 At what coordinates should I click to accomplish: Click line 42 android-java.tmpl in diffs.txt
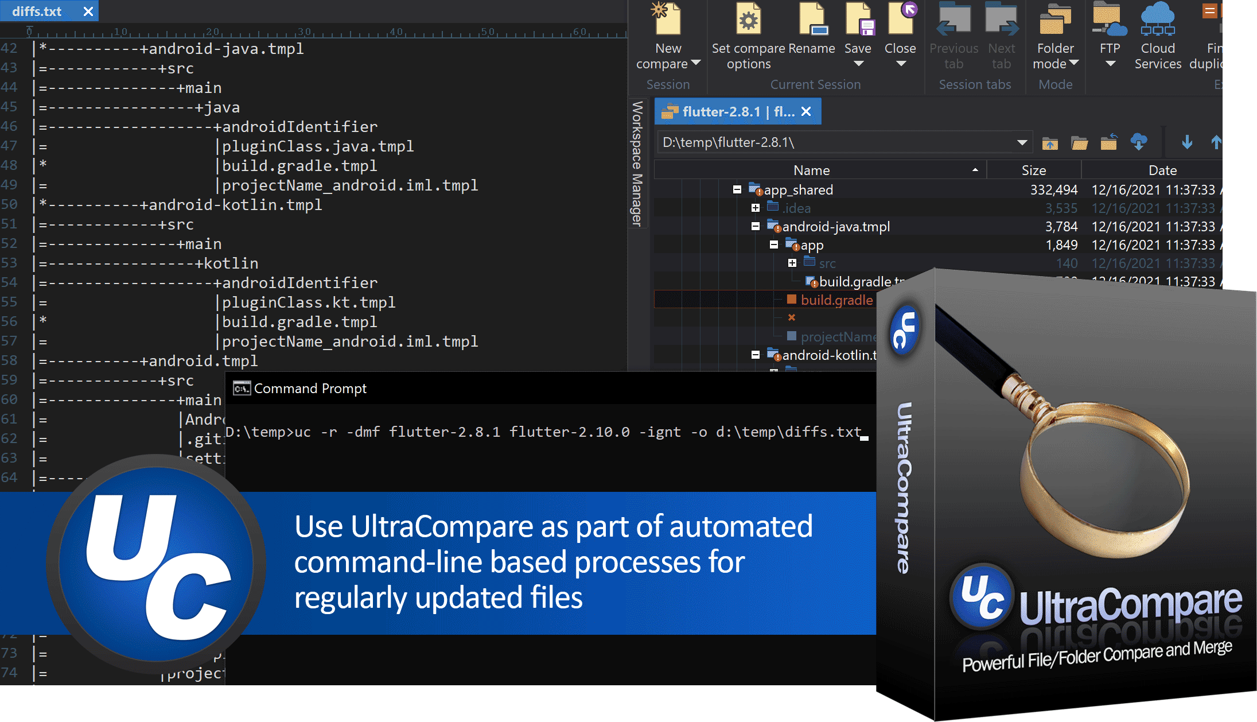tap(226, 48)
